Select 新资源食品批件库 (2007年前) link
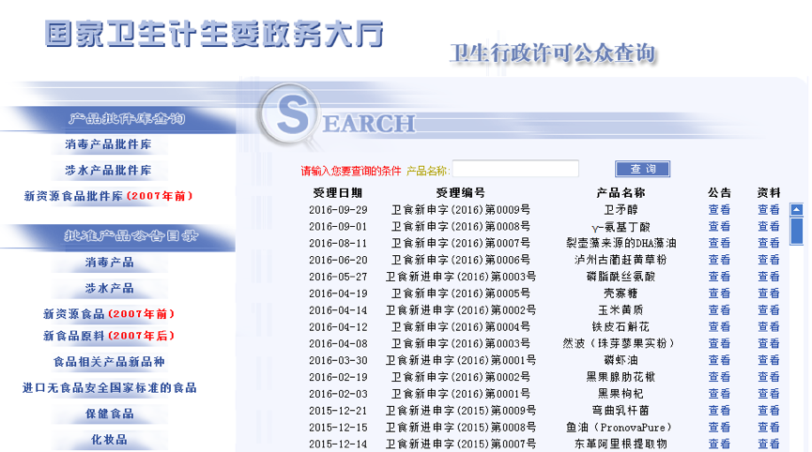Viewport: 812px width, 452px height. (x=109, y=196)
